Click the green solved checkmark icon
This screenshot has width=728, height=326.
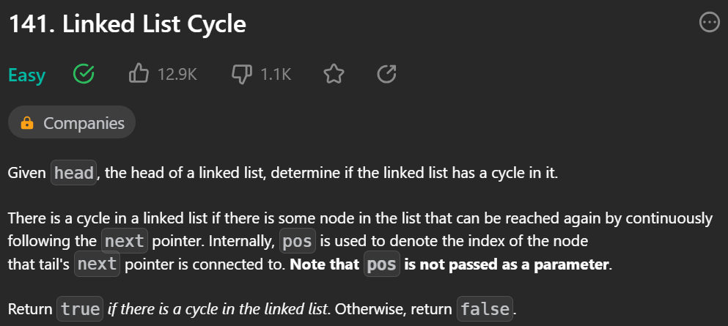84,74
